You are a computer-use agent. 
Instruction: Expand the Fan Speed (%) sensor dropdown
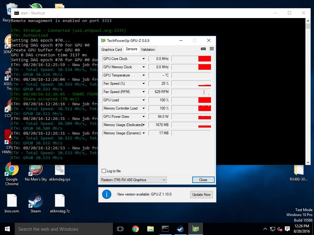coord(144,84)
